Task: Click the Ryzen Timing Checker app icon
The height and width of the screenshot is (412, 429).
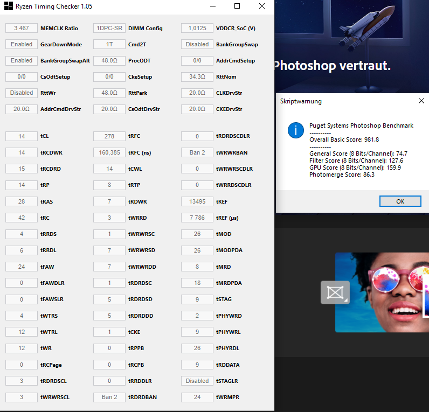Action: (x=9, y=6)
